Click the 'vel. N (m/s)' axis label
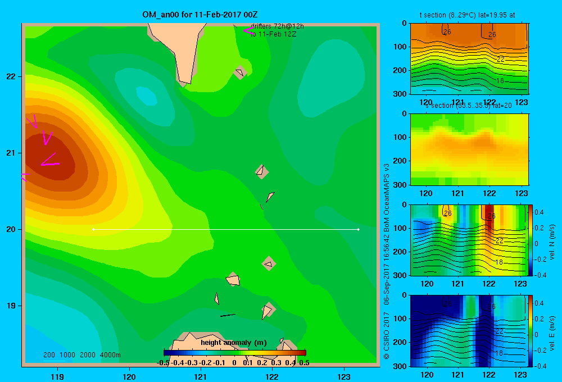 click(552, 242)
